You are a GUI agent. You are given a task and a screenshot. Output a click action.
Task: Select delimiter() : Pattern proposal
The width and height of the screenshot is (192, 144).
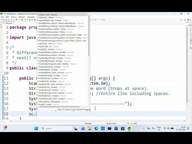(62, 17)
